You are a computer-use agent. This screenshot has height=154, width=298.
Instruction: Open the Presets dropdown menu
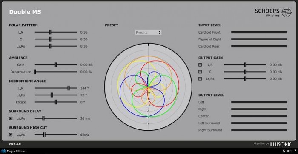[148, 32]
